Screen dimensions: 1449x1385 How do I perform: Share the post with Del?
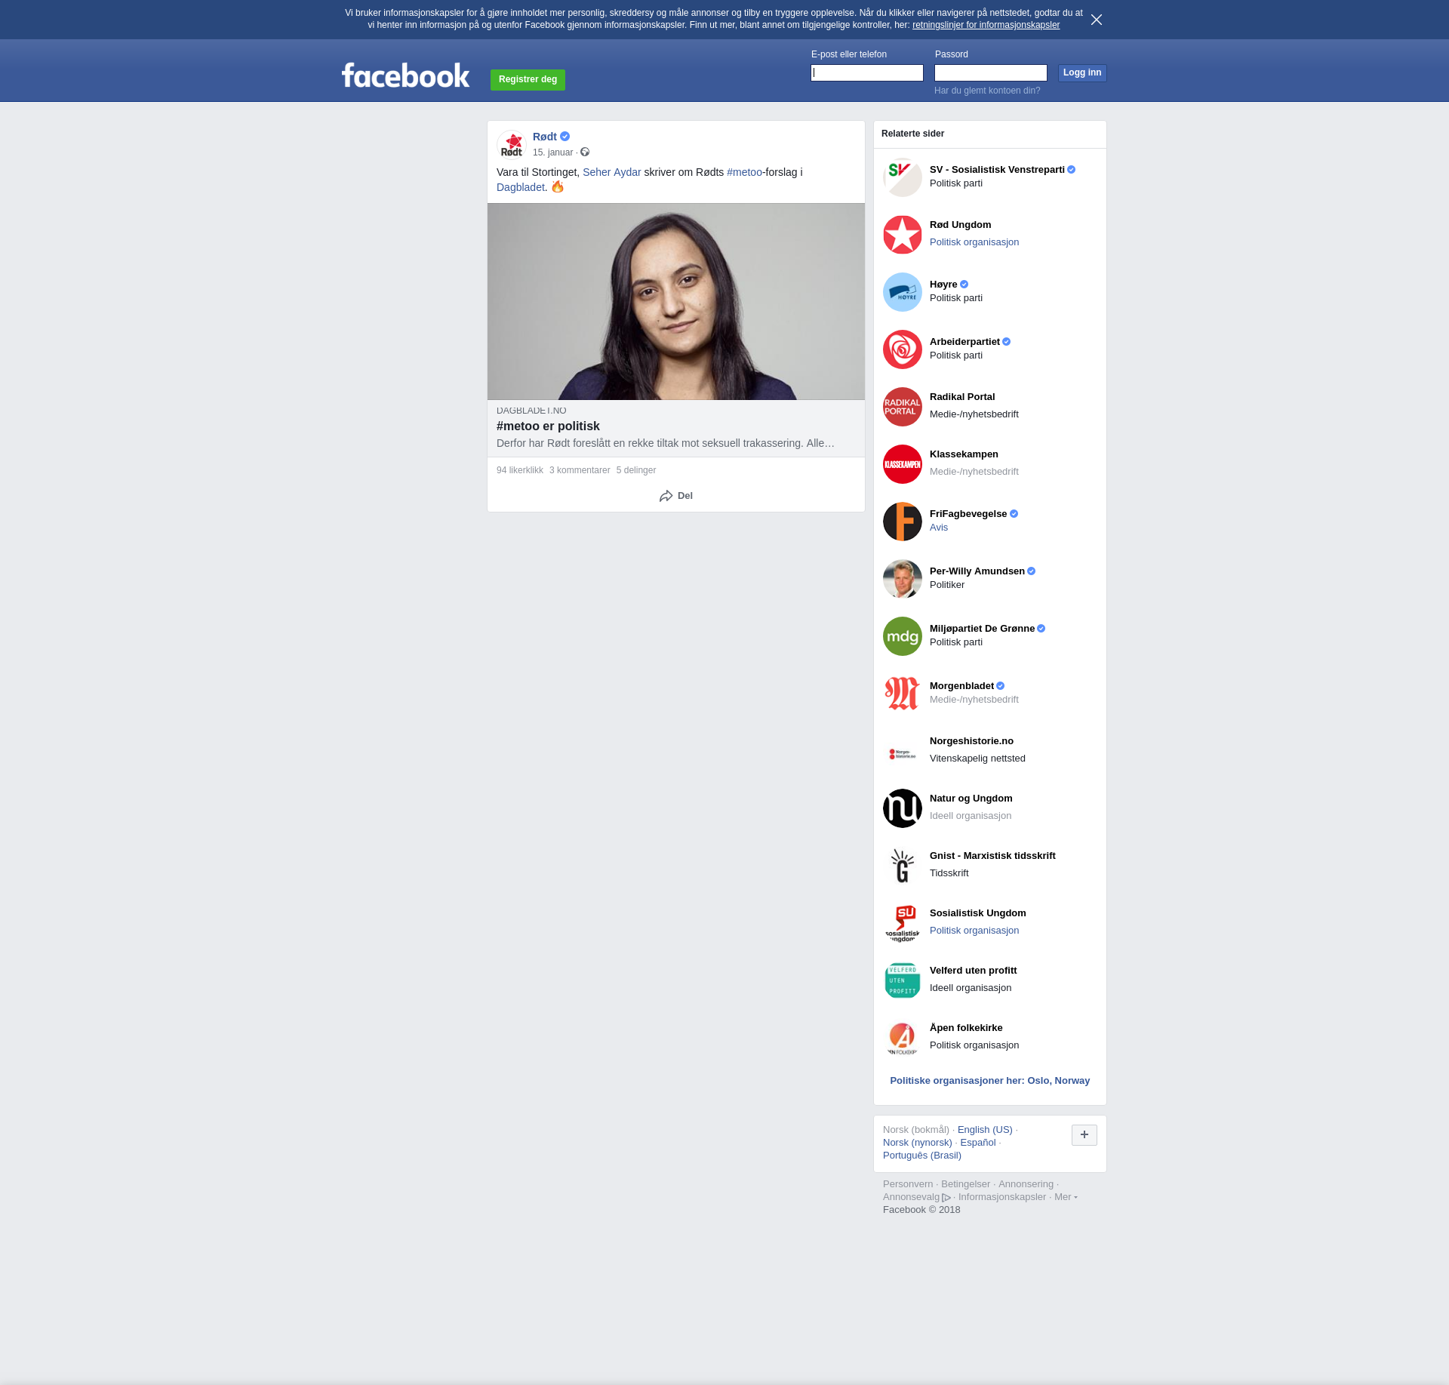click(676, 496)
